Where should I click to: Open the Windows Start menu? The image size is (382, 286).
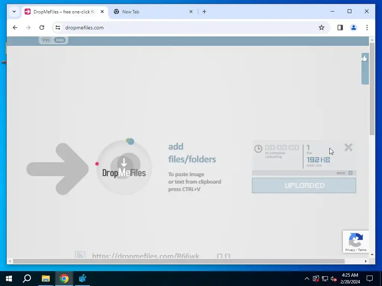(9, 279)
